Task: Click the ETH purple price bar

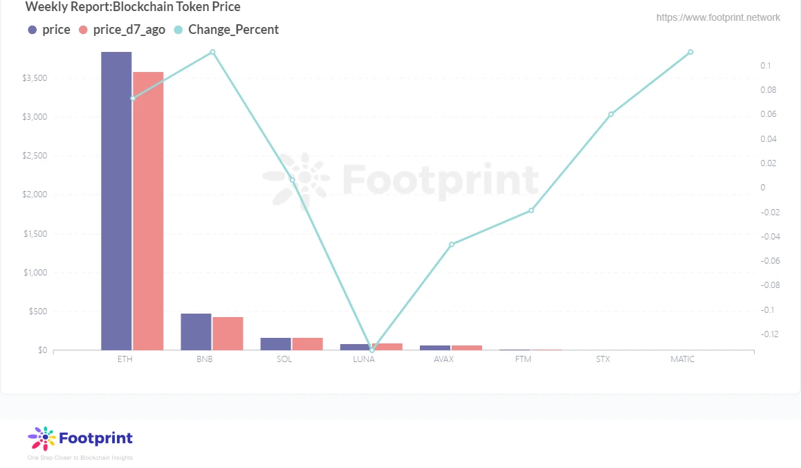Action: point(116,201)
